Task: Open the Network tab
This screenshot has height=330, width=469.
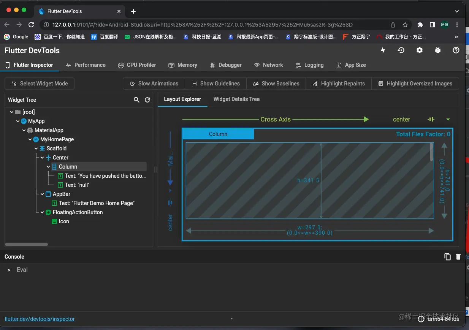Action: click(268, 65)
